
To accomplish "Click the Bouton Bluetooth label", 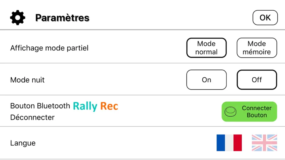I will 40,106.
